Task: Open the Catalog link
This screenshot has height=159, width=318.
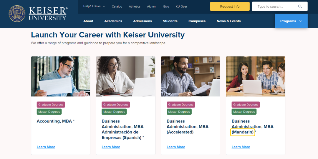Action: click(x=117, y=6)
